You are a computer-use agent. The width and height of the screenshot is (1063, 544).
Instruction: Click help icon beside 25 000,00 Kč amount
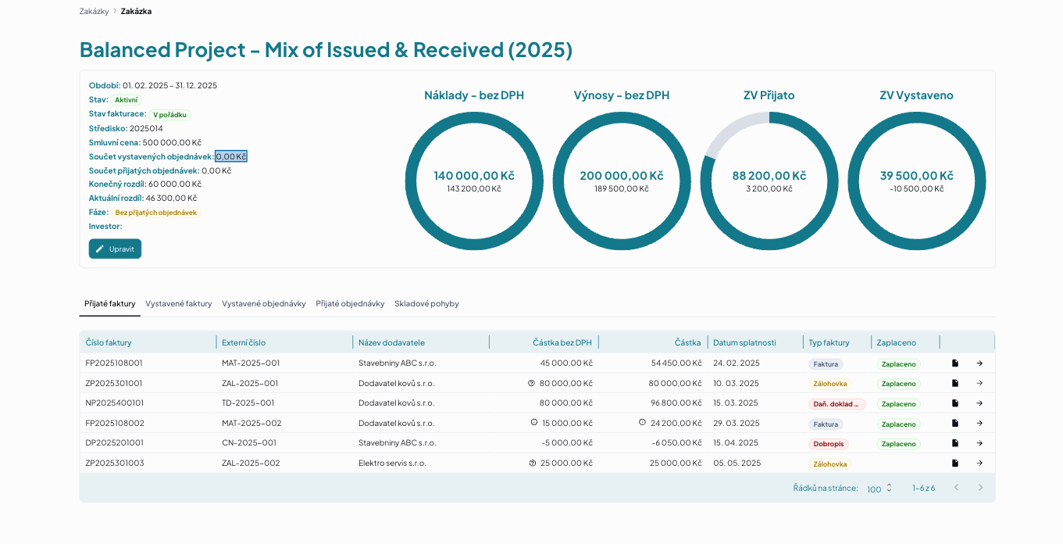533,463
